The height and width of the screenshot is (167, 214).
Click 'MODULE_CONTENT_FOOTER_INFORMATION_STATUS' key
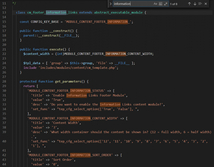tap(66, 91)
